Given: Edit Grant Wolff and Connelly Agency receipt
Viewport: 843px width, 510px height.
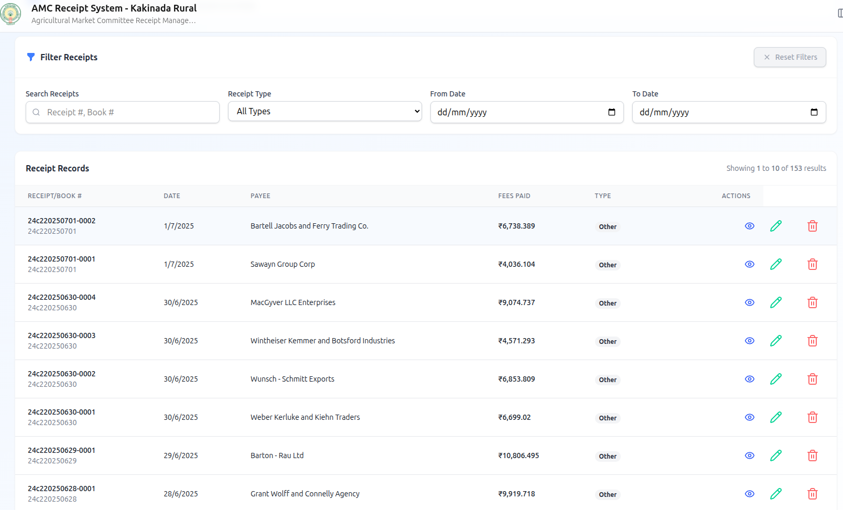Looking at the screenshot, I should coord(776,494).
